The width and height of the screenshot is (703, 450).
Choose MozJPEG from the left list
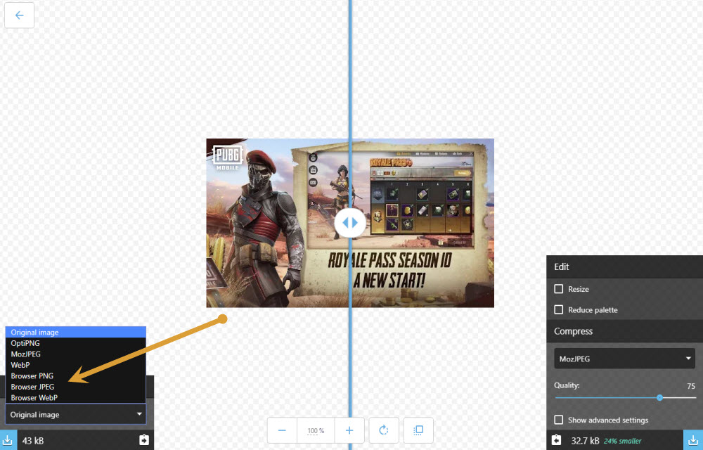click(76, 354)
